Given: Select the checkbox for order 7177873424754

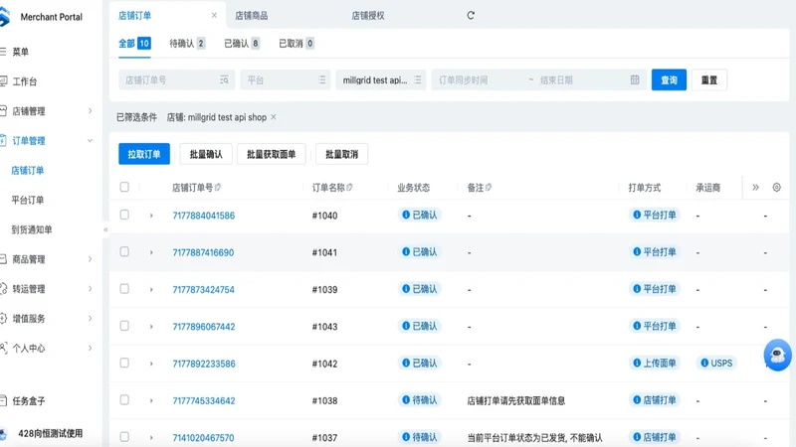Looking at the screenshot, I should [124, 289].
